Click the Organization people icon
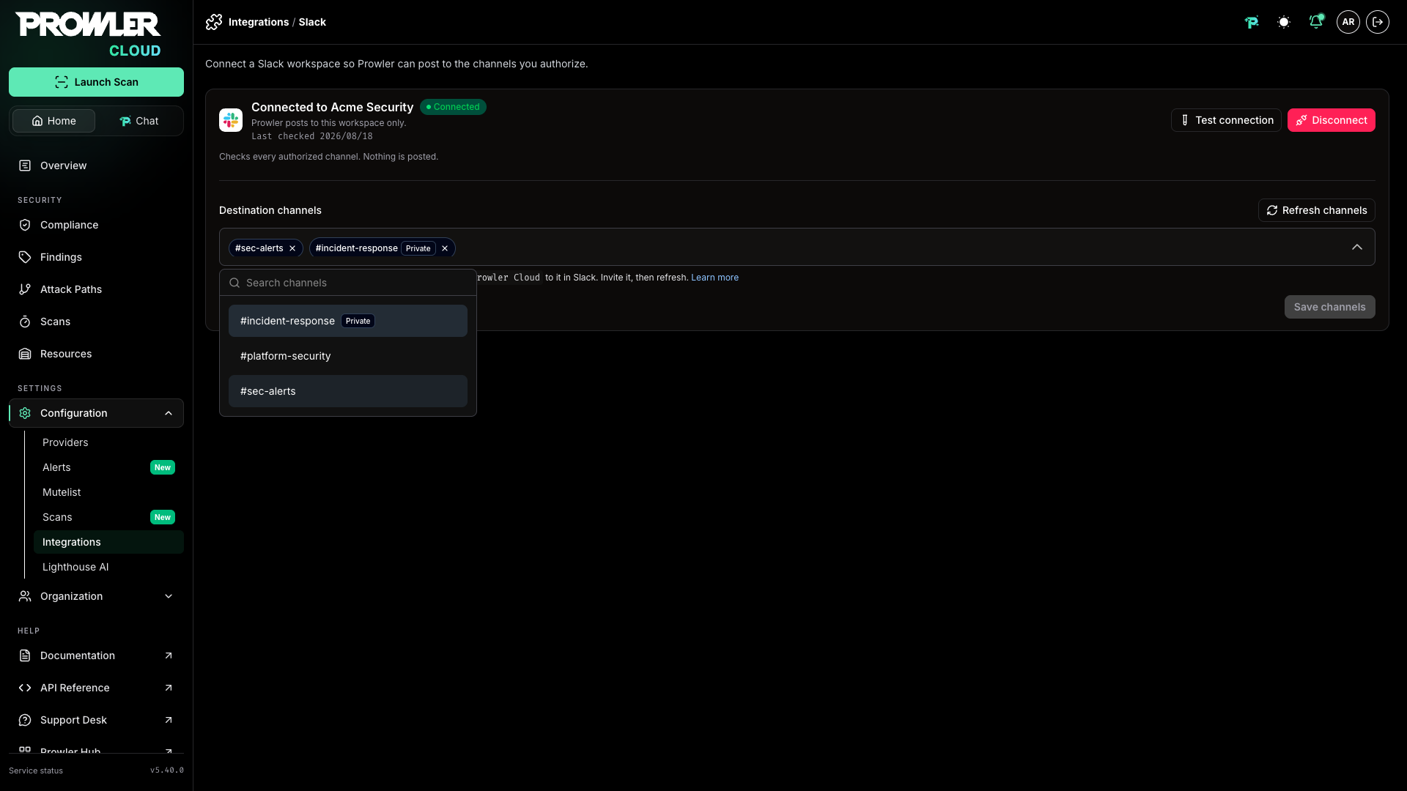Screen dimensions: 1407x791 (x=25, y=596)
